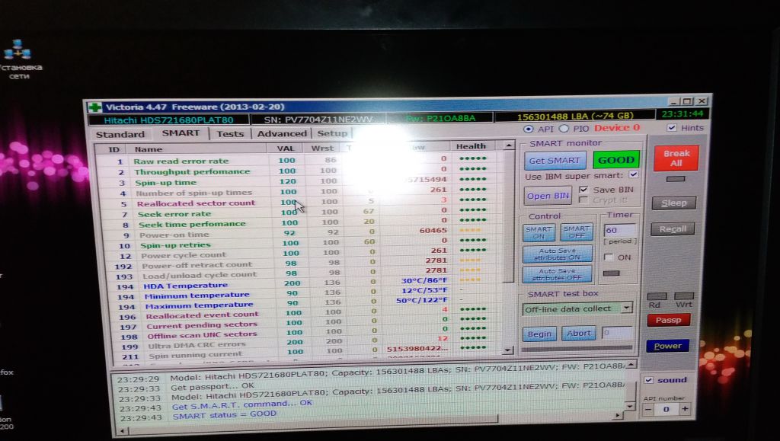
Task: Click the Power button
Action: point(667,346)
